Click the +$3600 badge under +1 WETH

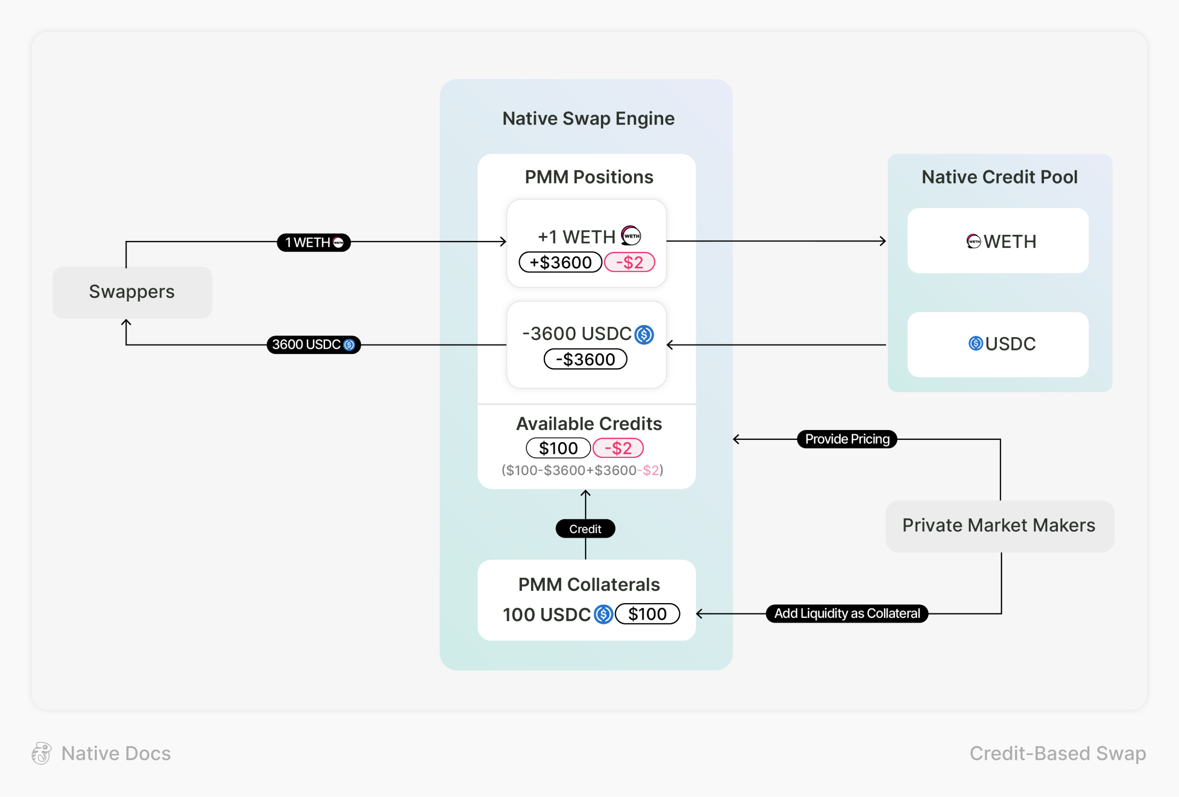point(560,263)
